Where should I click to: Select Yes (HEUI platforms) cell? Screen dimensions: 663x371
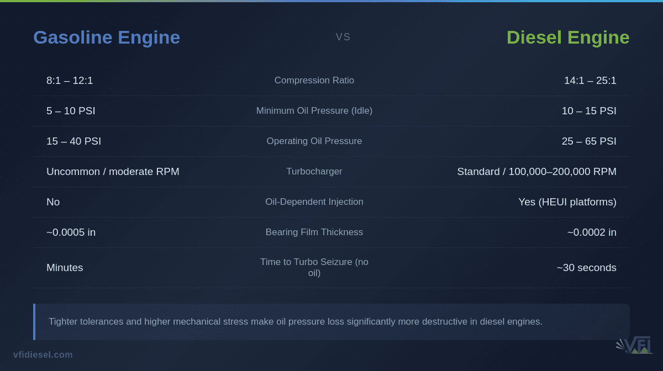(x=567, y=202)
